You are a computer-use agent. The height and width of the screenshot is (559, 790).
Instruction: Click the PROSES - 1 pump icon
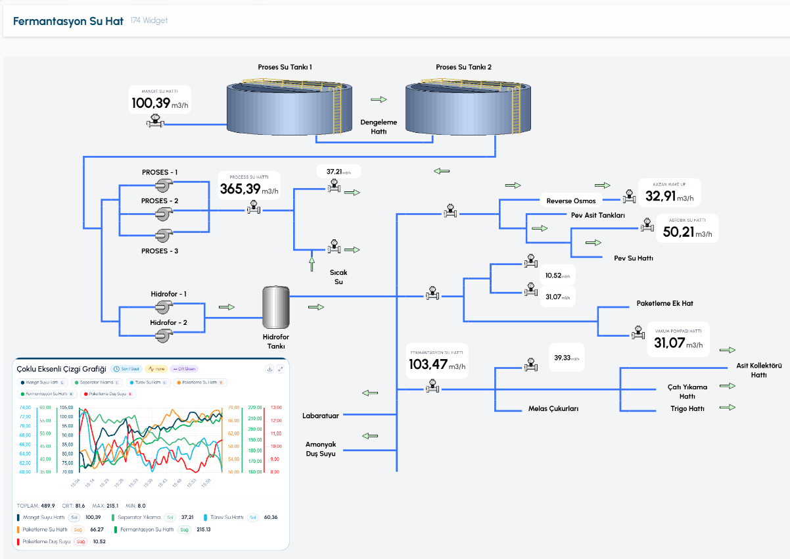(x=164, y=185)
